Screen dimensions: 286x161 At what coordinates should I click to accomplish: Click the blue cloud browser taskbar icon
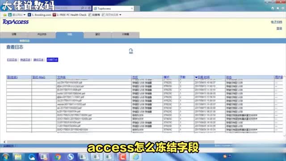(32, 157)
